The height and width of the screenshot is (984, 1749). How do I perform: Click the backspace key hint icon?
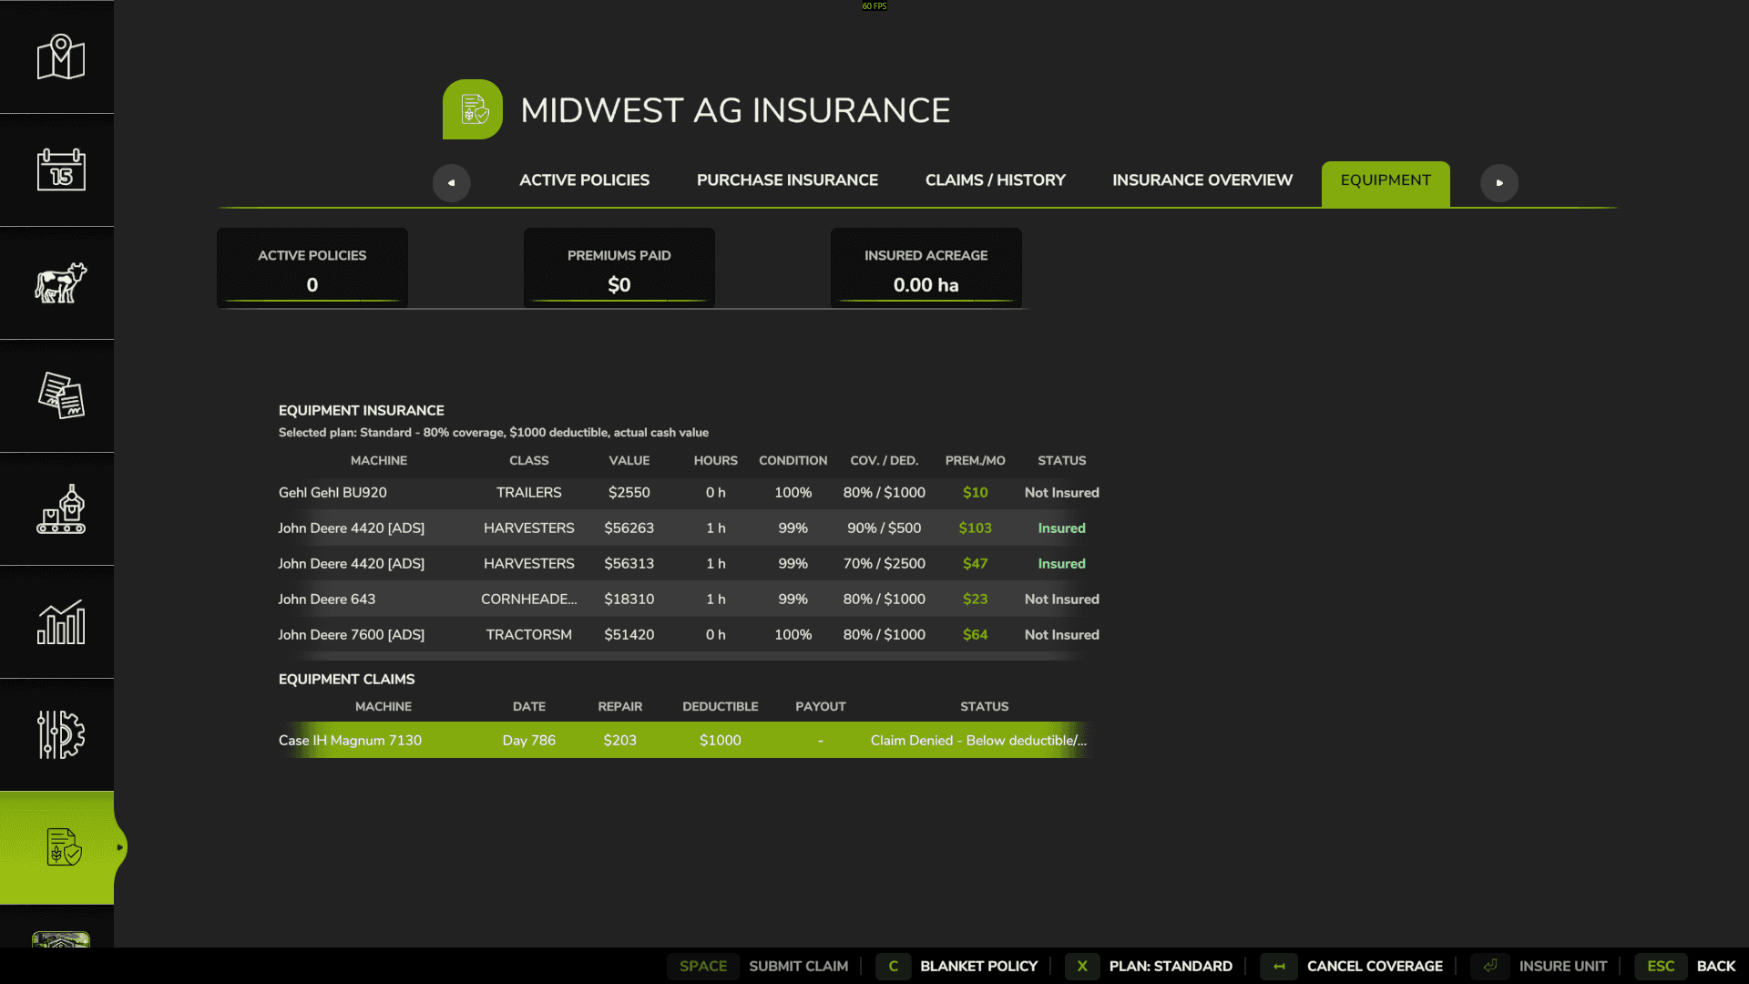pyautogui.click(x=1279, y=966)
